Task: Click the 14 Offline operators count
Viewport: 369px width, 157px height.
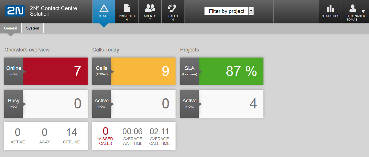Action: pos(72,136)
